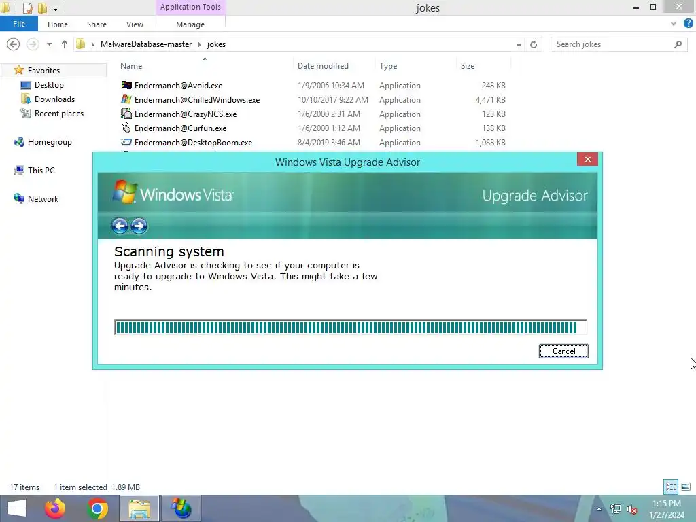This screenshot has height=522, width=696.
Task: Click the CrazyNCS.exe file icon
Action: (126, 114)
